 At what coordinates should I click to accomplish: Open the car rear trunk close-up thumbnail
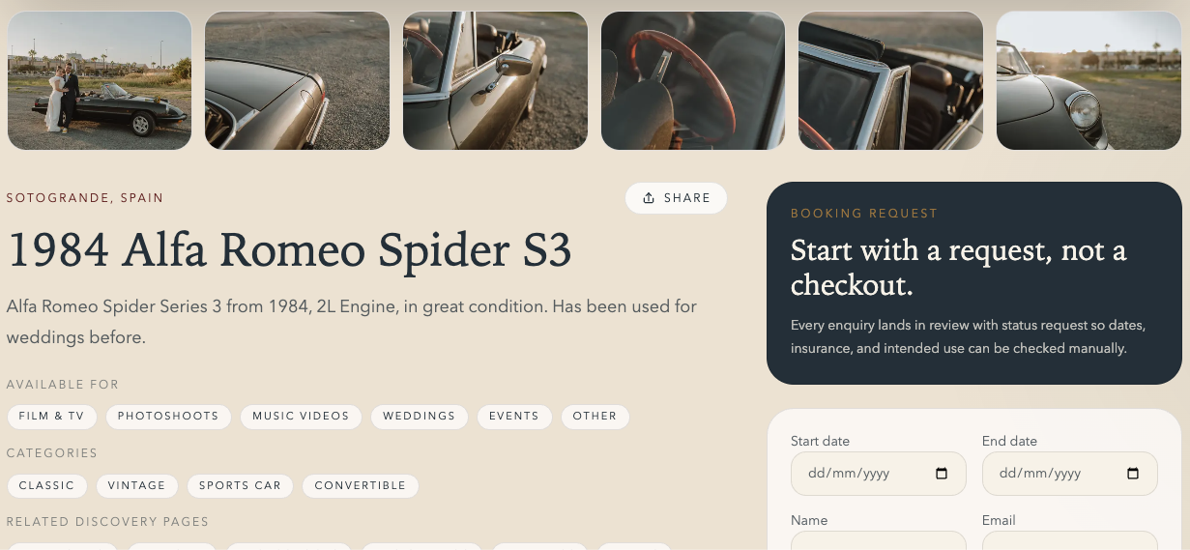pos(297,80)
